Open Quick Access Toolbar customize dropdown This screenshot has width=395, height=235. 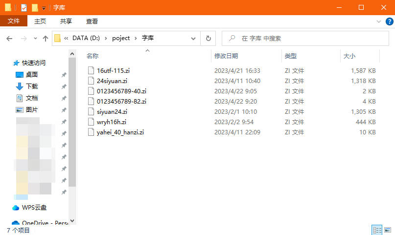click(44, 8)
